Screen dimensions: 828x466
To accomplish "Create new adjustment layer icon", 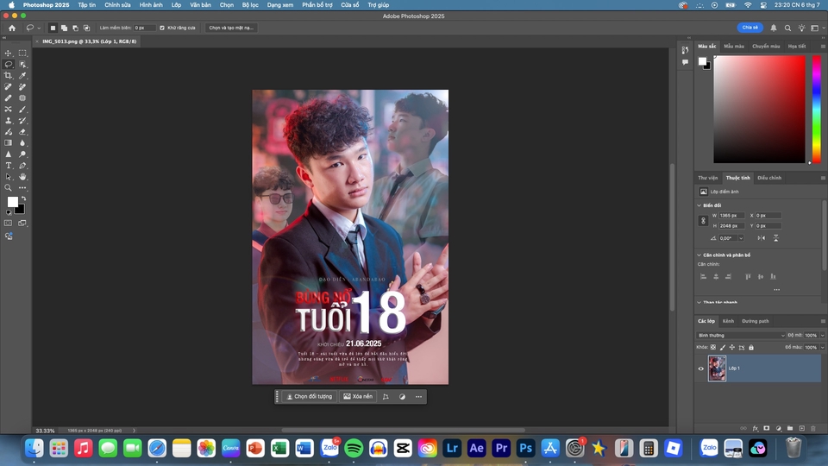I will pyautogui.click(x=778, y=429).
